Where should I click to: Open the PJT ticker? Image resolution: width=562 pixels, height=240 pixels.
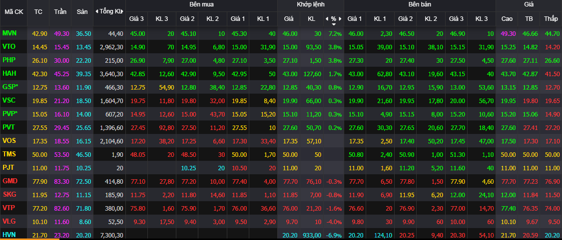coord(8,167)
